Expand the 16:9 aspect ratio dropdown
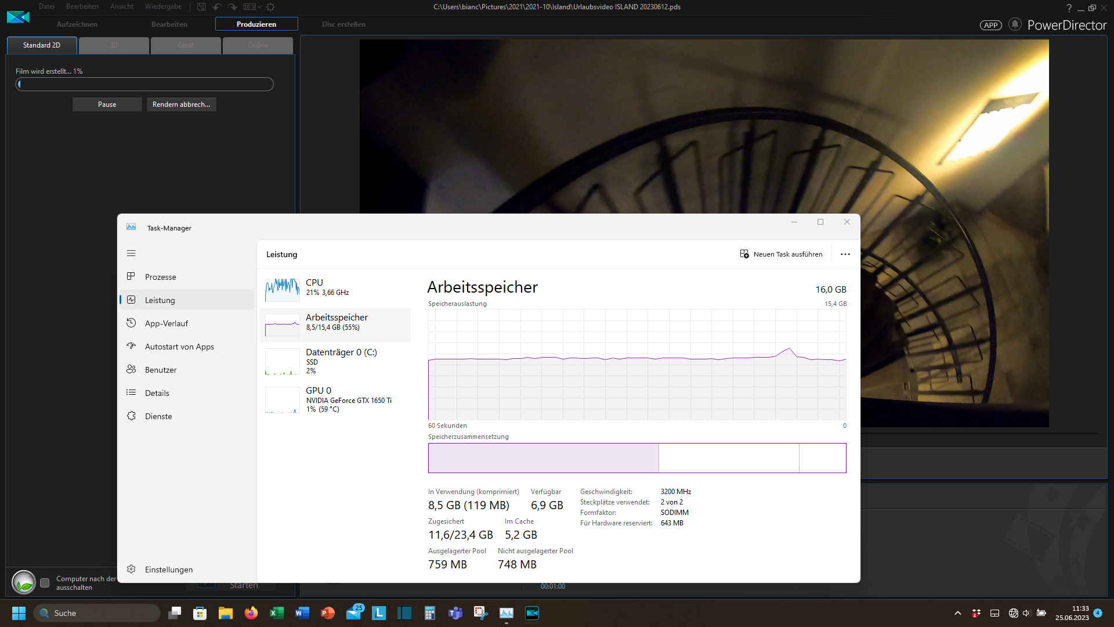The image size is (1114, 627). click(x=253, y=7)
